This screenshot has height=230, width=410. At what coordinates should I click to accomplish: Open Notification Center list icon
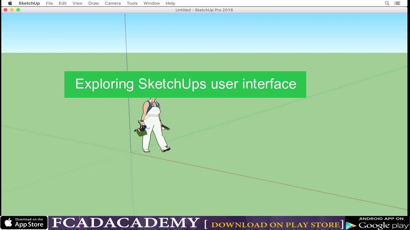coord(398,3)
